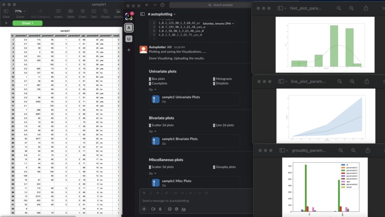Image resolution: width=385 pixels, height=217 pixels.
Task: Open attachment plus menu in composer
Action: point(144,209)
